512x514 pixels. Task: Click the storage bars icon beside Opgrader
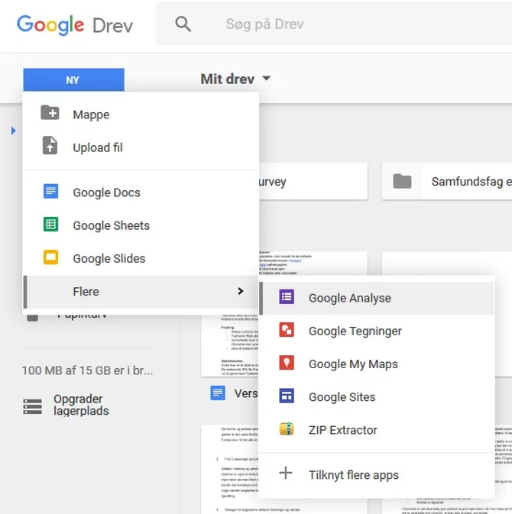click(x=32, y=406)
